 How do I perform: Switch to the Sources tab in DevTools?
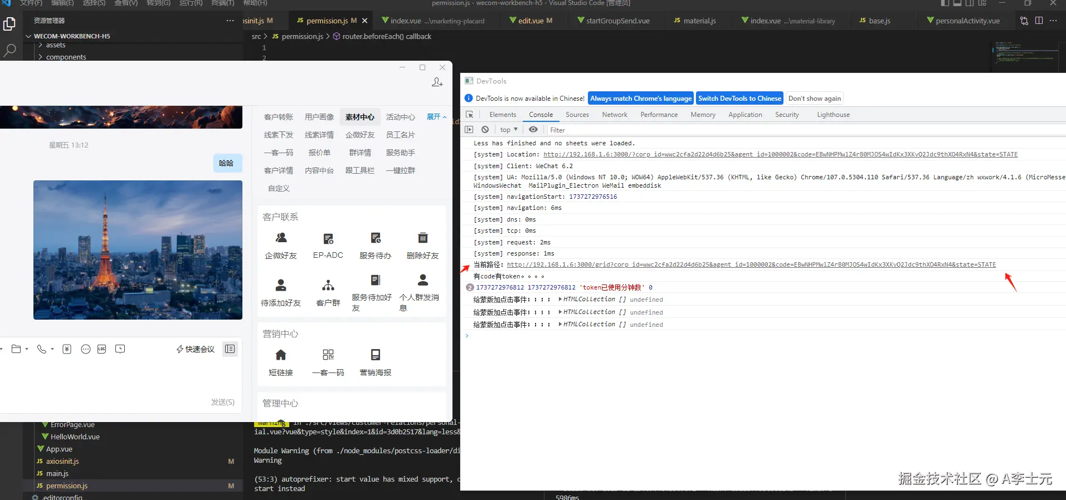point(577,115)
